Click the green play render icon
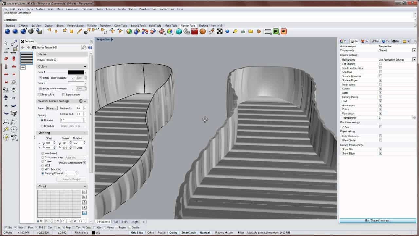Viewport: 419px width, 236px height. [276, 31]
